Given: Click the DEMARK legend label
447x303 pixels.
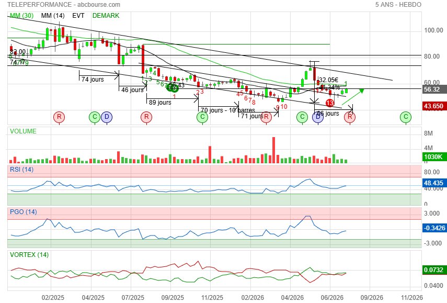Looking at the screenshot, I should point(106,16).
